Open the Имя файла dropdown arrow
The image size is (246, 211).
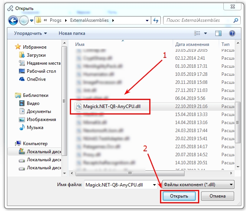154,185
